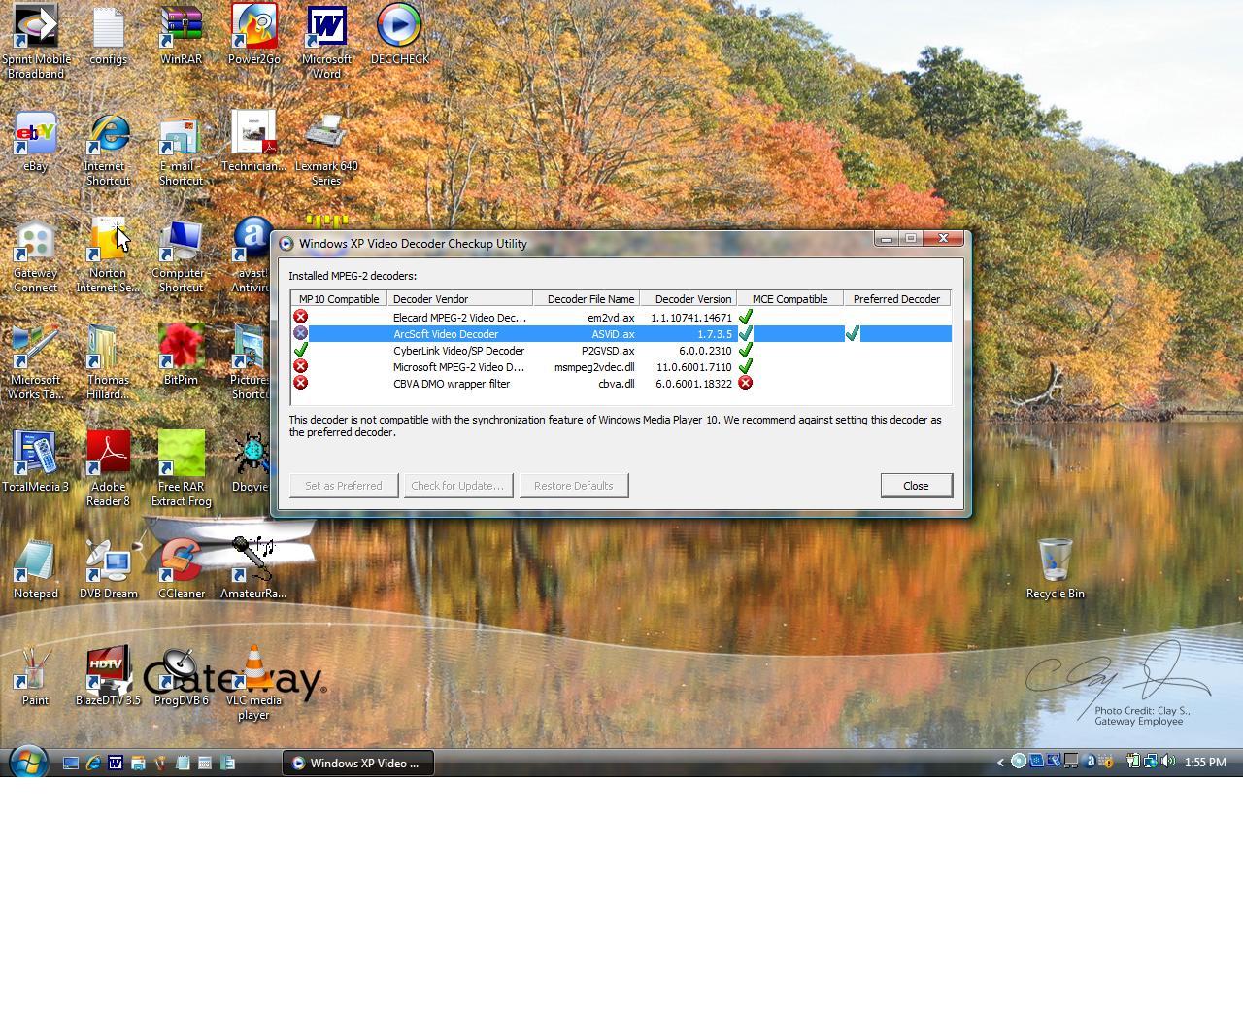Image resolution: width=1243 pixels, height=1020 pixels.
Task: Show hidden system tray icons arrow
Action: [1000, 763]
